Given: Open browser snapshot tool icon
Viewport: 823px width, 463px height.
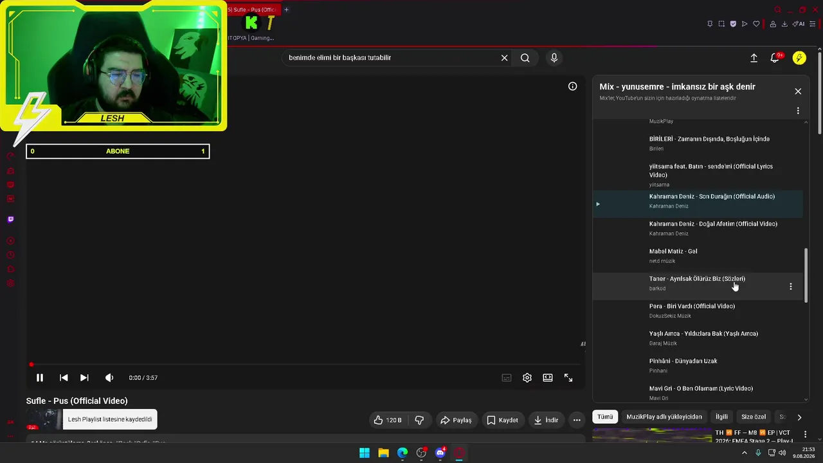Looking at the screenshot, I should (x=721, y=24).
